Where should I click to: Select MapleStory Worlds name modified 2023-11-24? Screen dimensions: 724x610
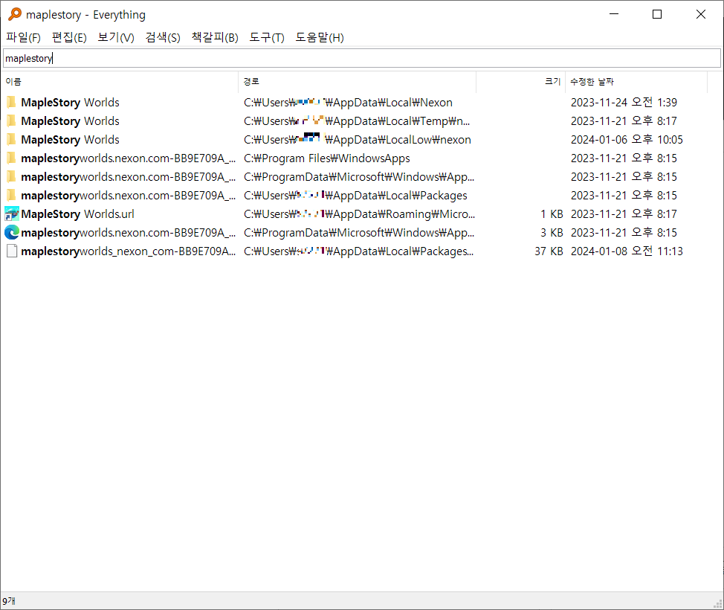(x=70, y=102)
